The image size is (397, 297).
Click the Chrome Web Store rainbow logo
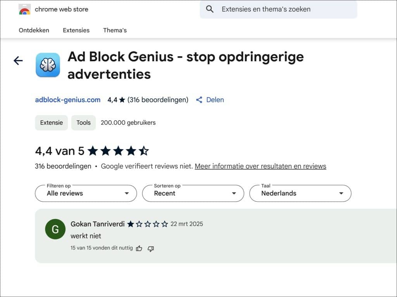[x=24, y=9]
